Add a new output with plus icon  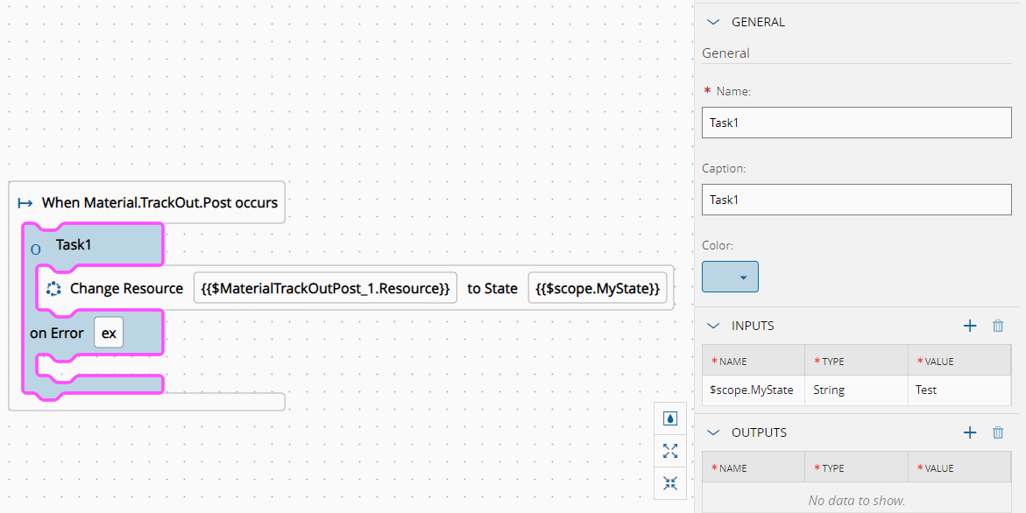(x=970, y=432)
